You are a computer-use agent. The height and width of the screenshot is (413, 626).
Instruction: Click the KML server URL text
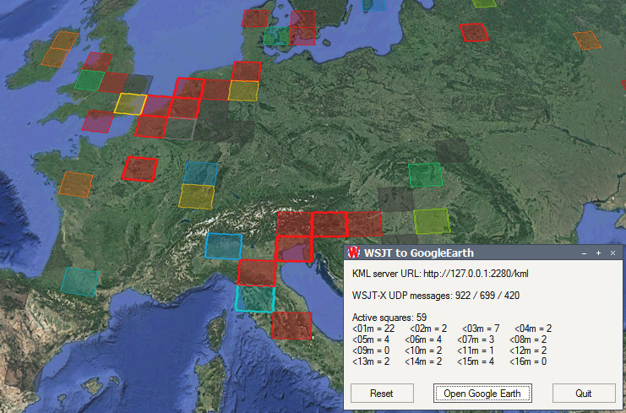coord(440,274)
